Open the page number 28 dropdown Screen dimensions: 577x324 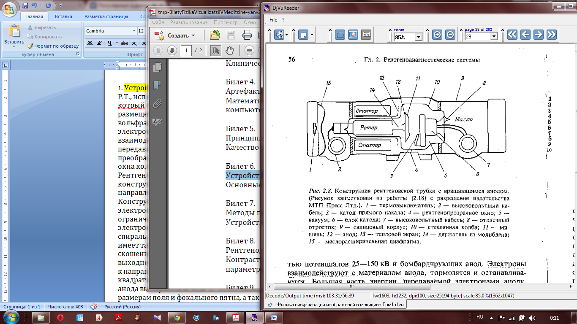(493, 37)
